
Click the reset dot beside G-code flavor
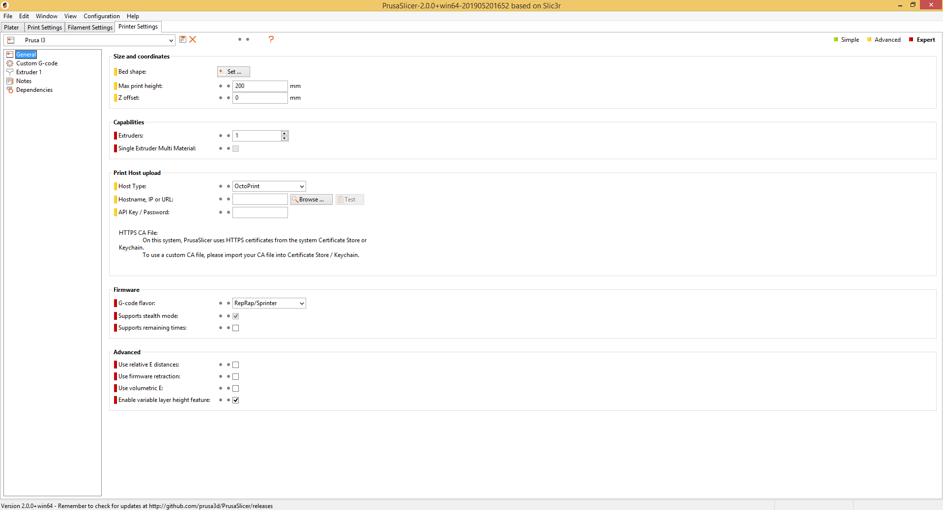tap(229, 303)
